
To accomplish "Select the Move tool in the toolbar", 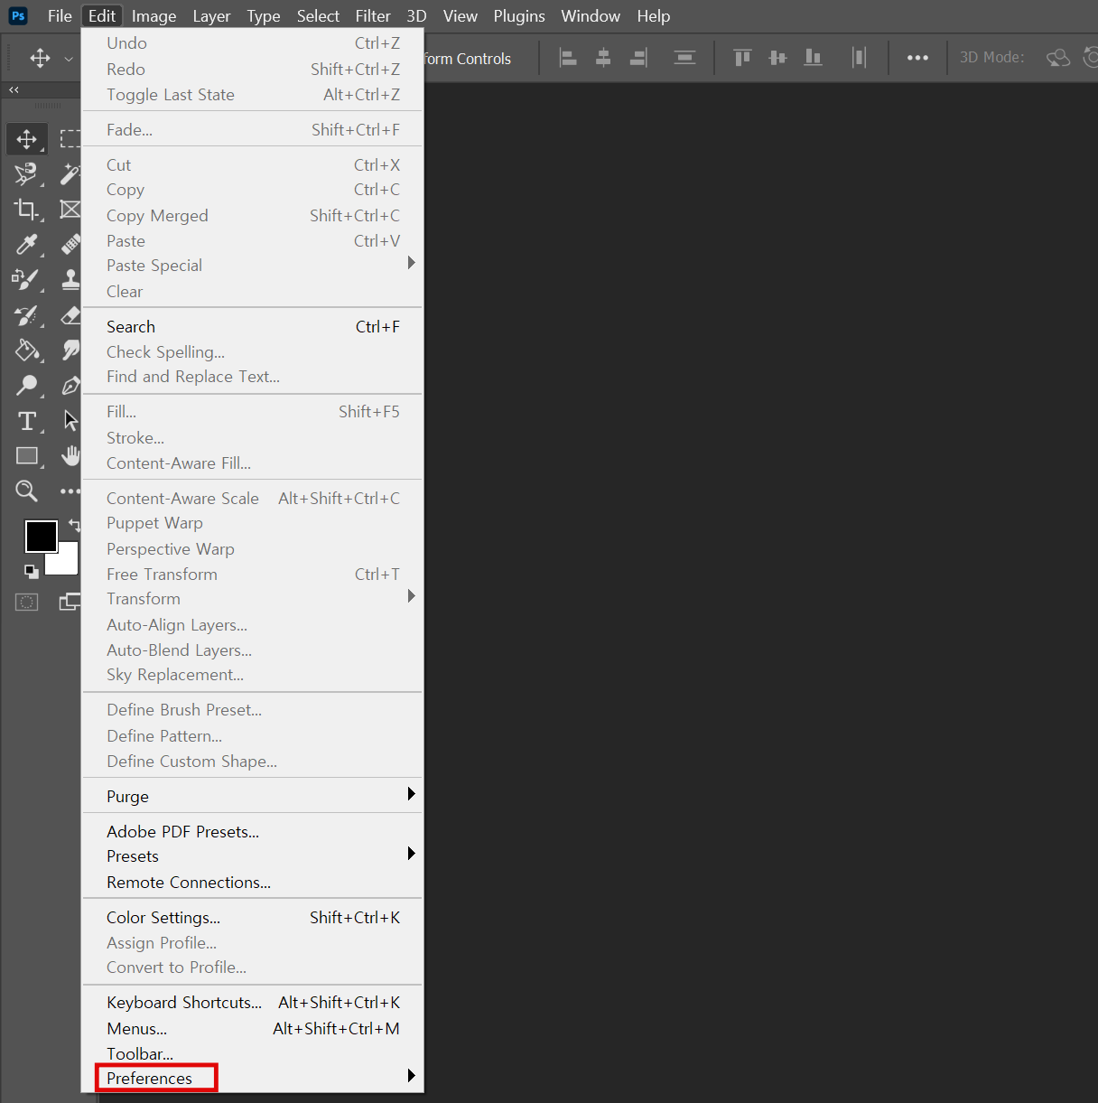I will coord(27,139).
